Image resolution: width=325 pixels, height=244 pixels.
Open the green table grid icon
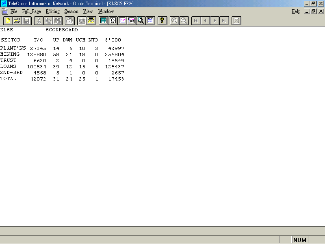coord(103,21)
